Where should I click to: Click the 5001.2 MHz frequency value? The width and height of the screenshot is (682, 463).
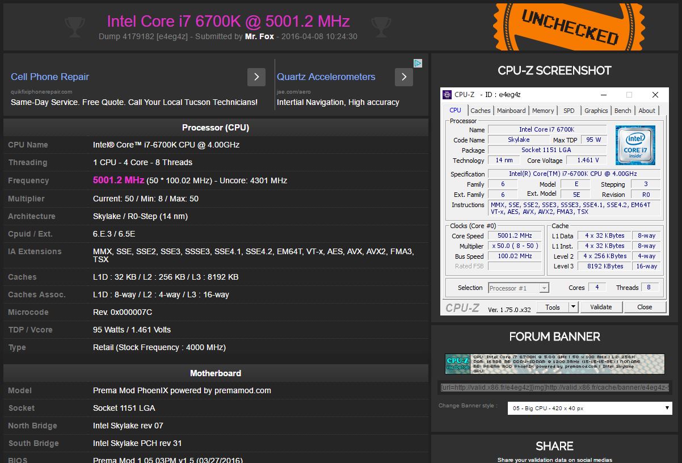click(x=119, y=180)
